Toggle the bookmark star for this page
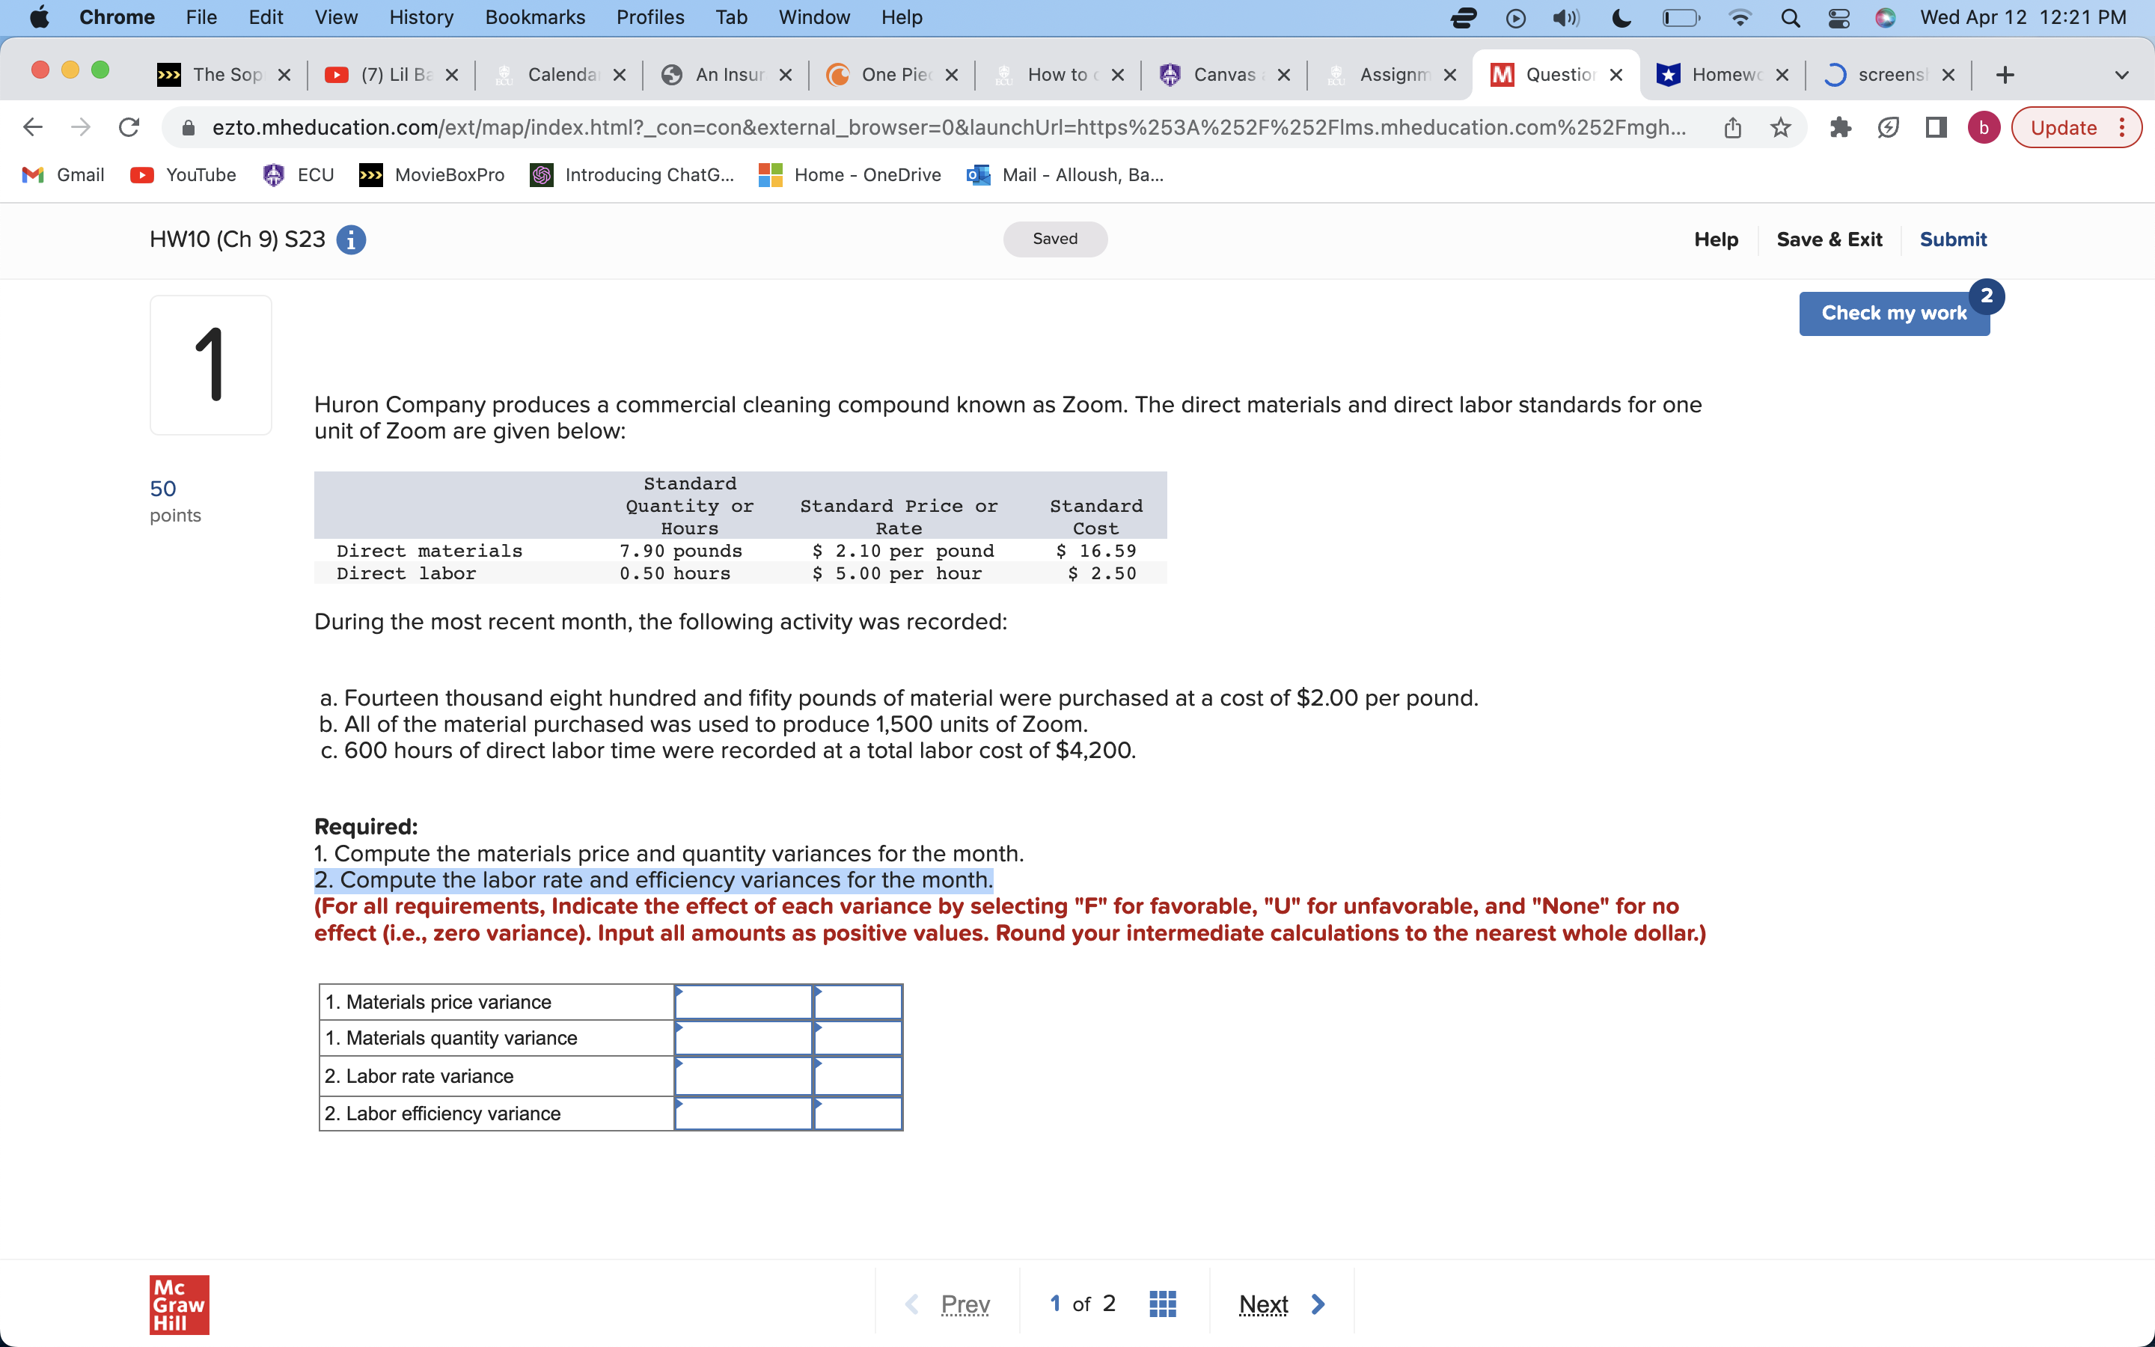This screenshot has width=2155, height=1347. pyautogui.click(x=1780, y=126)
